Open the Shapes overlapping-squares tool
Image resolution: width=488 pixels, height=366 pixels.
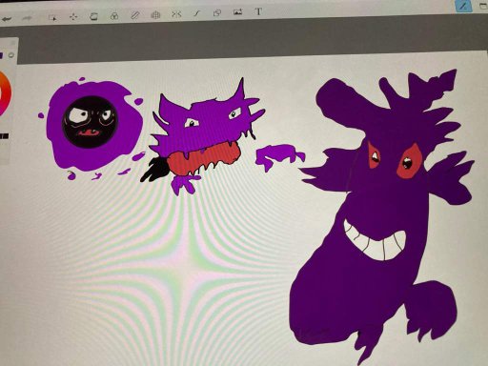(217, 12)
